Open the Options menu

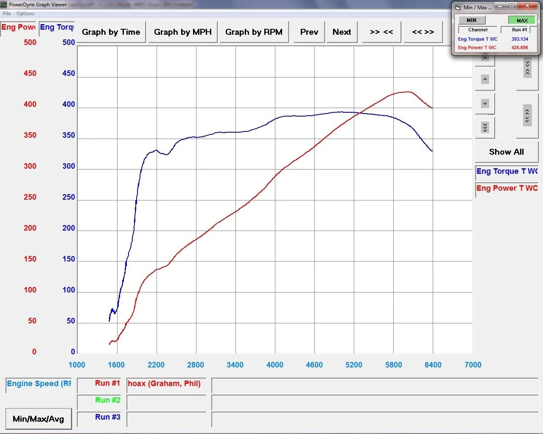(25, 14)
